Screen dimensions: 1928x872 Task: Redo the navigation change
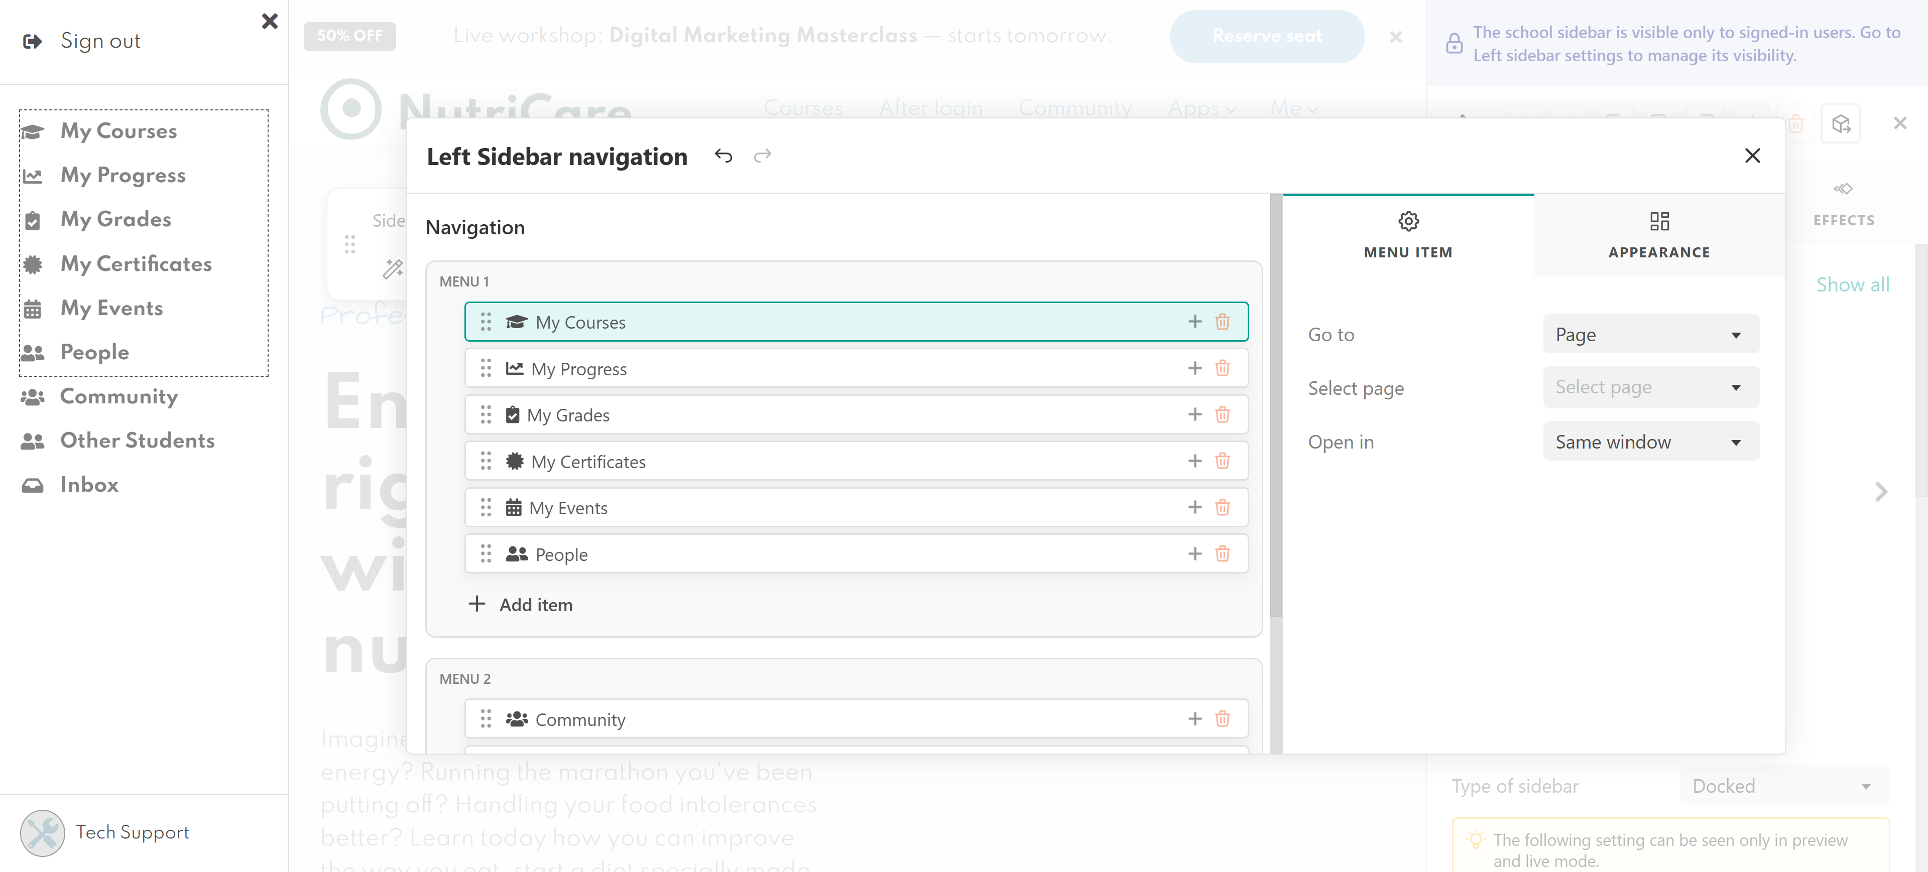coord(762,156)
